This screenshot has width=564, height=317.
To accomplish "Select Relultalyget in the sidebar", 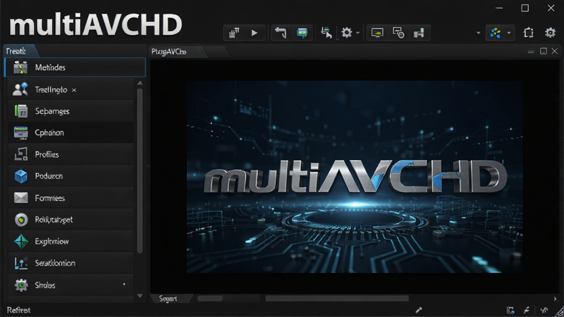I will pos(70,220).
